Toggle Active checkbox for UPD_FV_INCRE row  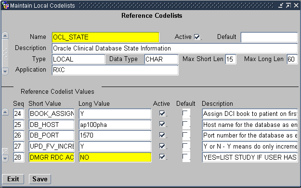162,146
